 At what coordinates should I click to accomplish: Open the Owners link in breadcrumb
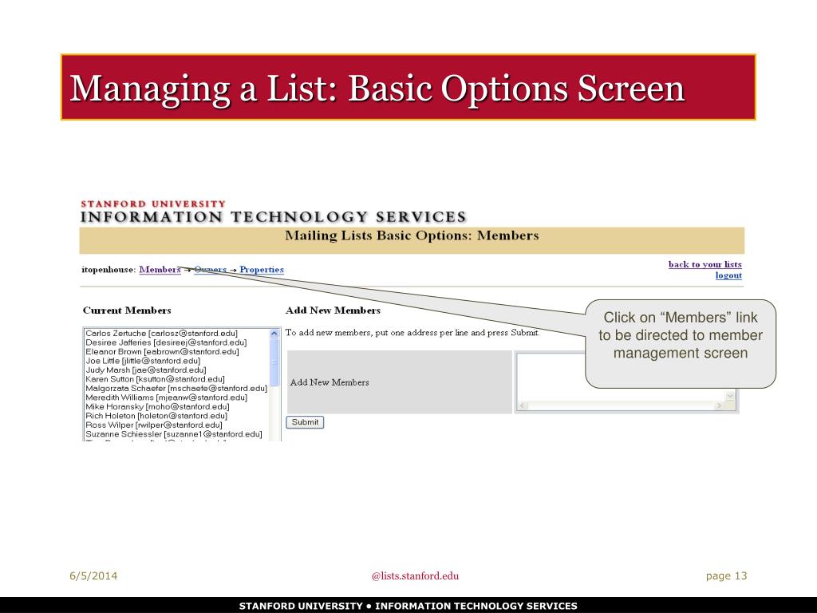(210, 270)
